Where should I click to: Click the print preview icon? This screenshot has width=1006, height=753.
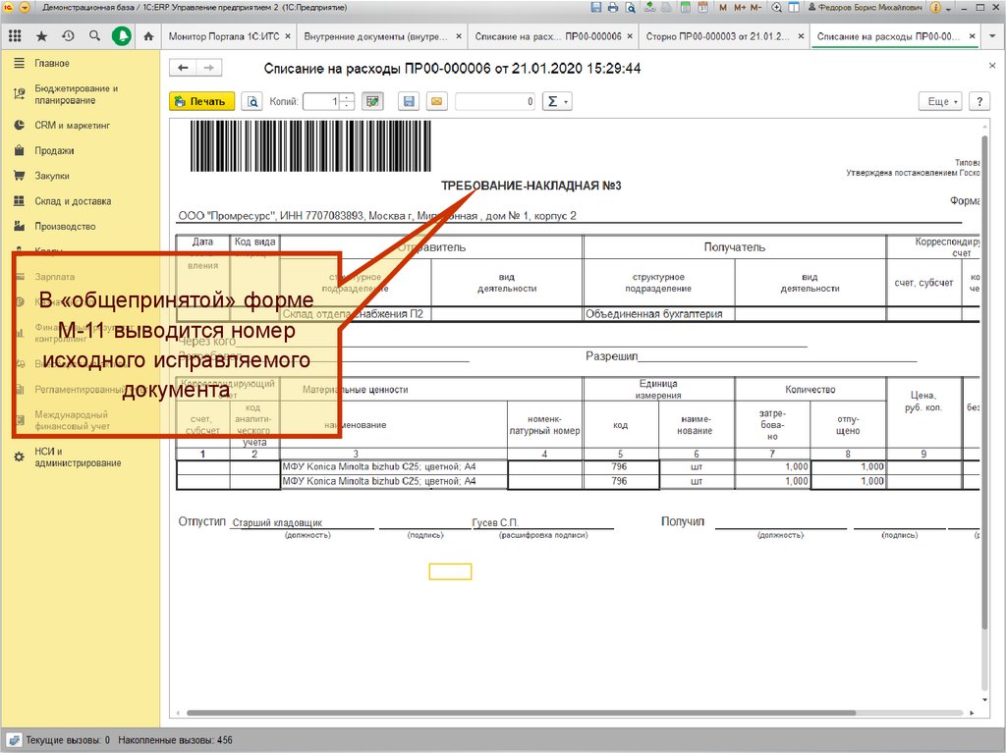click(x=253, y=101)
